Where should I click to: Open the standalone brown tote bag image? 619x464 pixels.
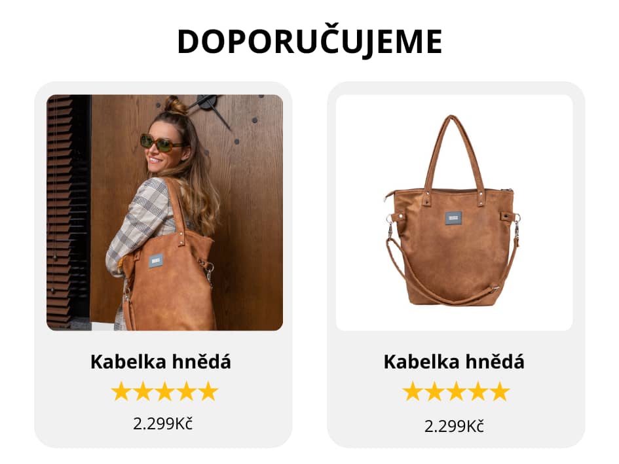coord(455,212)
